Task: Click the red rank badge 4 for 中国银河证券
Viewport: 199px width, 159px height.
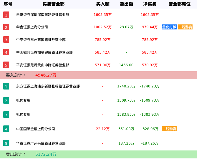Action: (6, 52)
